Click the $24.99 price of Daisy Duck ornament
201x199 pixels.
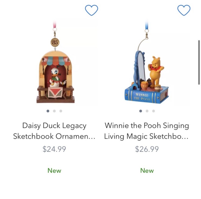(54, 149)
